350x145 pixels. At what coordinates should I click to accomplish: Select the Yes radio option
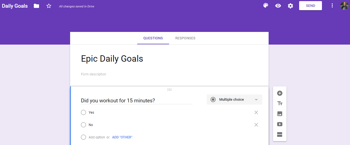pos(84,113)
